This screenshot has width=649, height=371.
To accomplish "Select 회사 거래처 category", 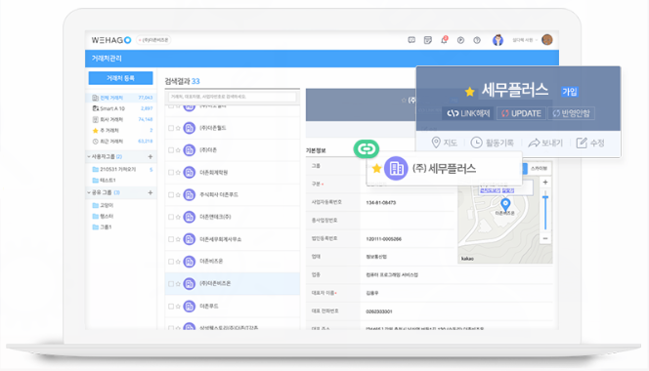I will (x=121, y=119).
